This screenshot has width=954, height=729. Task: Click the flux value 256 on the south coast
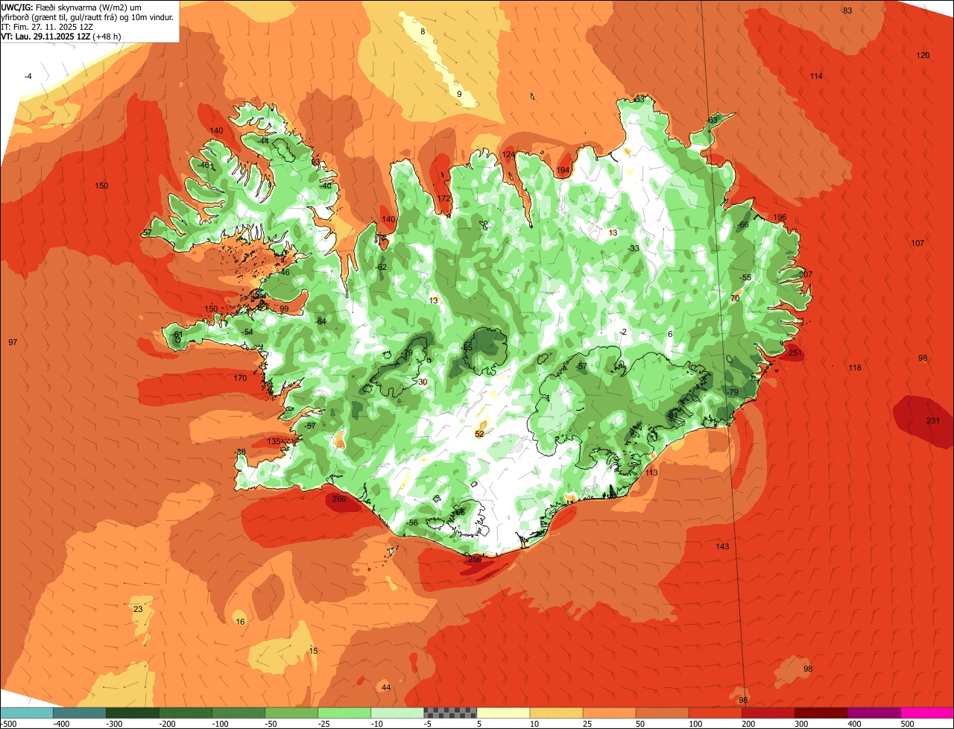475,559
